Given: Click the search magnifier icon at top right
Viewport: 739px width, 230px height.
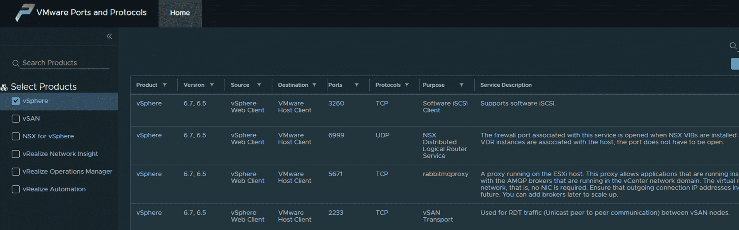Looking at the screenshot, I should (733, 45).
